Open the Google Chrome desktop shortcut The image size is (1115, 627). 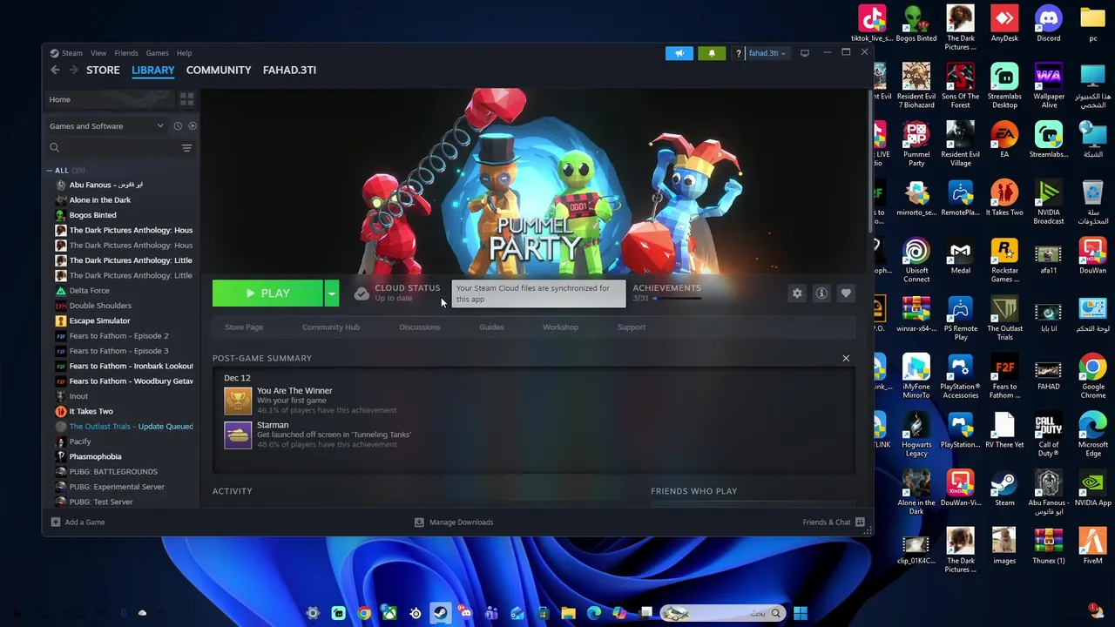click(1092, 376)
